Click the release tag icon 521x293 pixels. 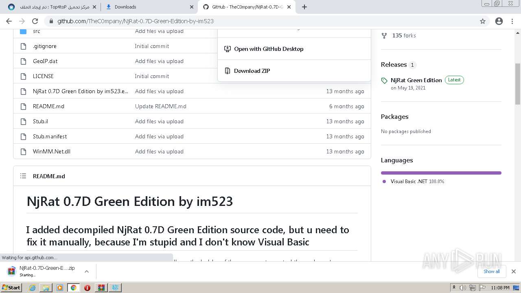pyautogui.click(x=384, y=81)
